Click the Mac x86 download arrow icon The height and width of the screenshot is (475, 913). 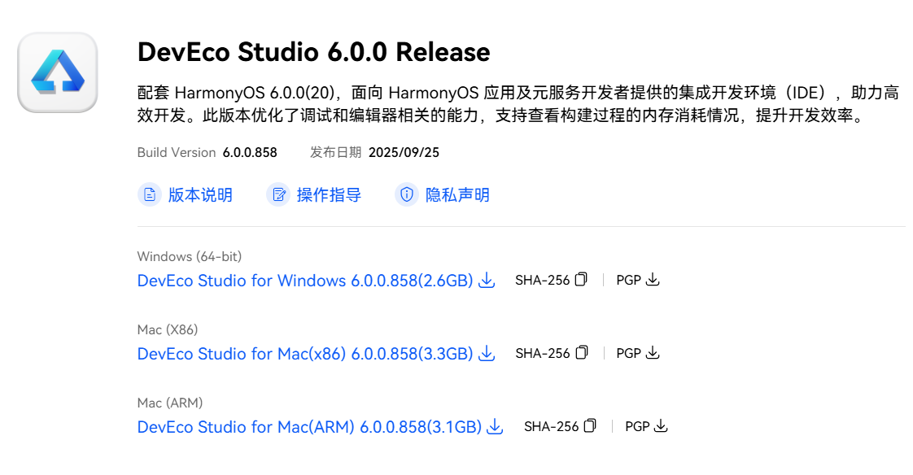pyautogui.click(x=487, y=354)
